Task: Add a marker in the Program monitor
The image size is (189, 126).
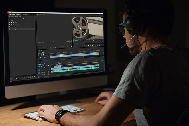Action: (78, 46)
